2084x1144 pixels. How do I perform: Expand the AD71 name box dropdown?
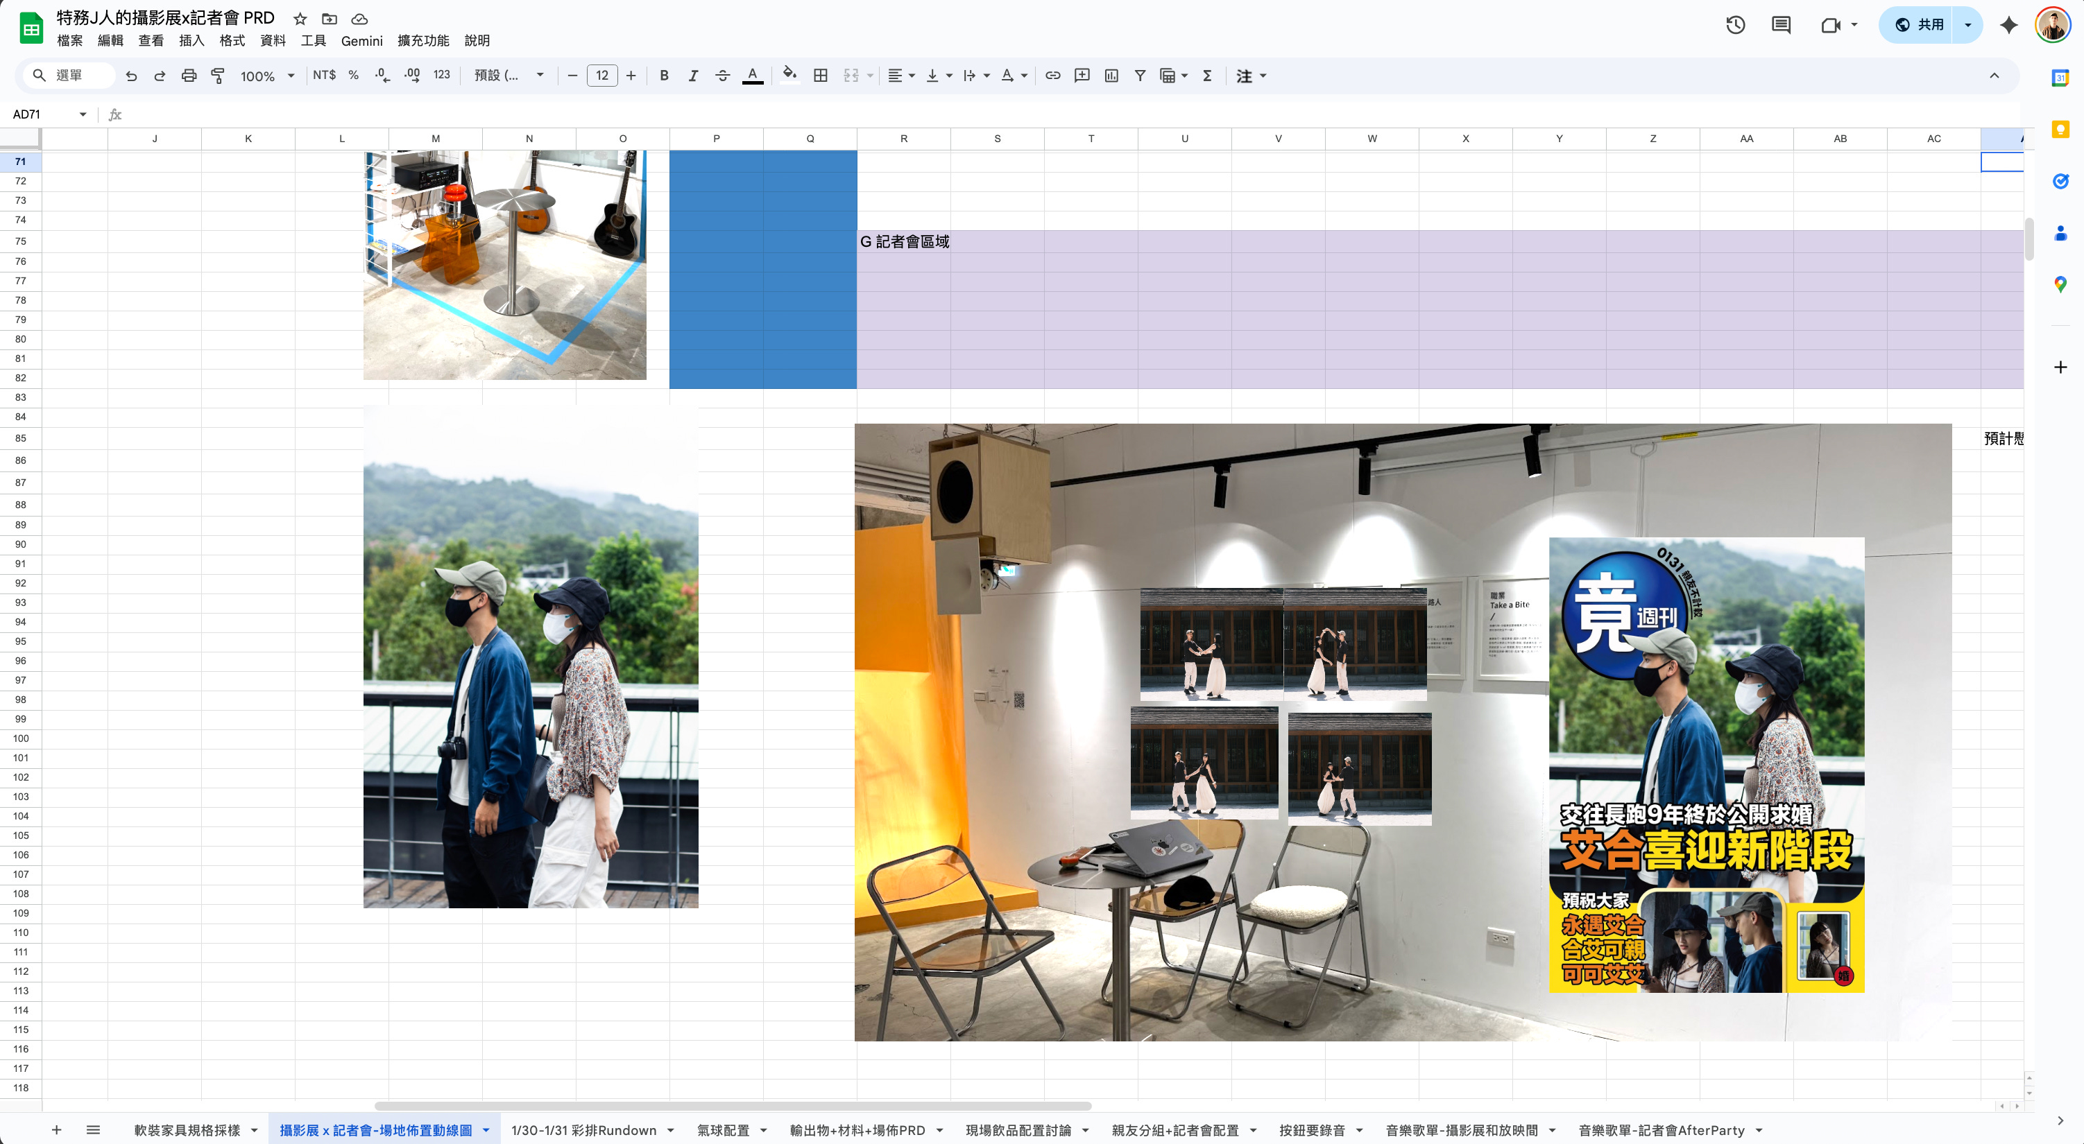coord(83,114)
